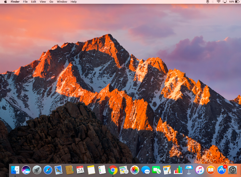Open App Store with badge
Image resolution: width=241 pixels, height=177 pixels.
(222, 170)
